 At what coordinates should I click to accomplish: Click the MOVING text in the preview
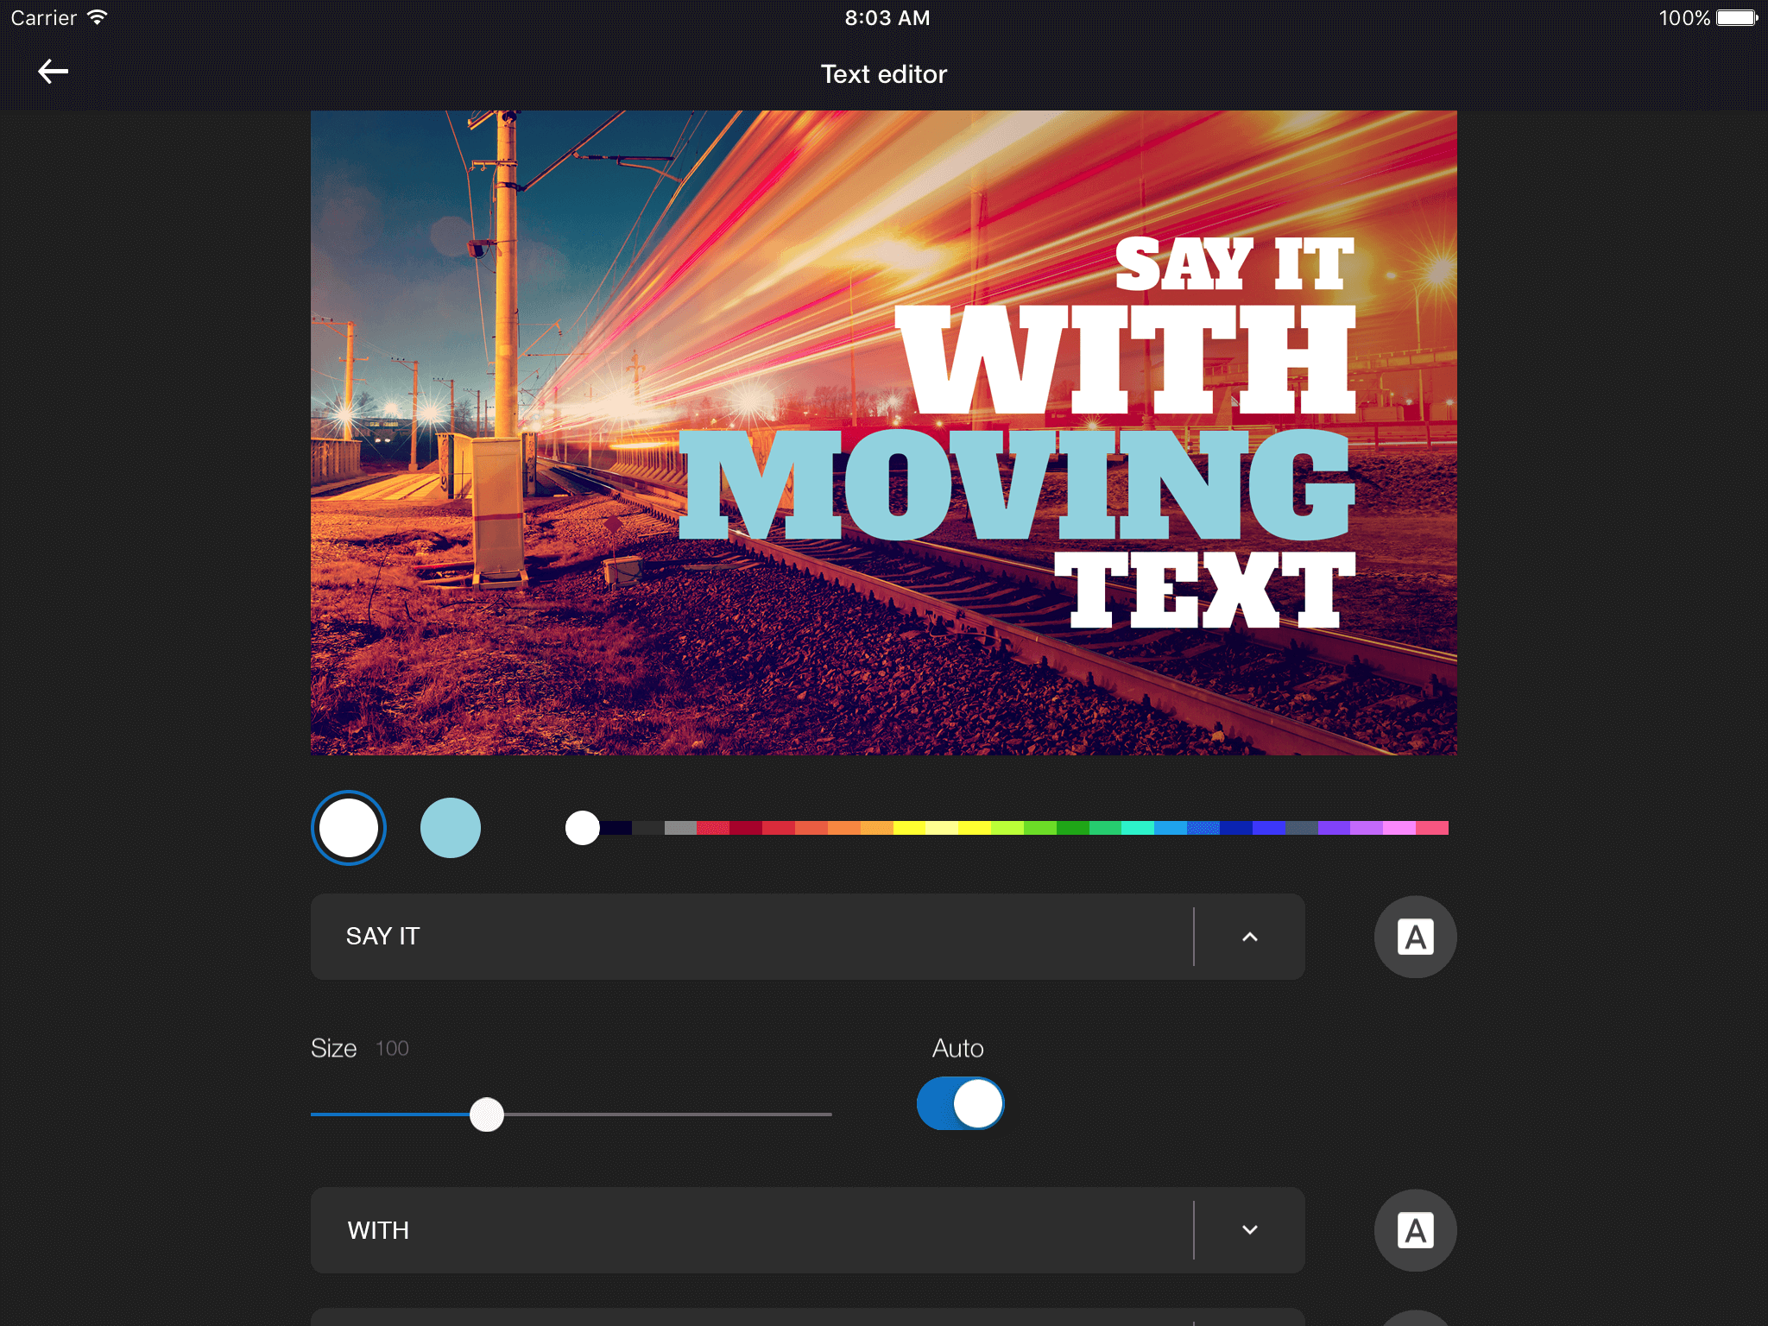[x=1017, y=485]
